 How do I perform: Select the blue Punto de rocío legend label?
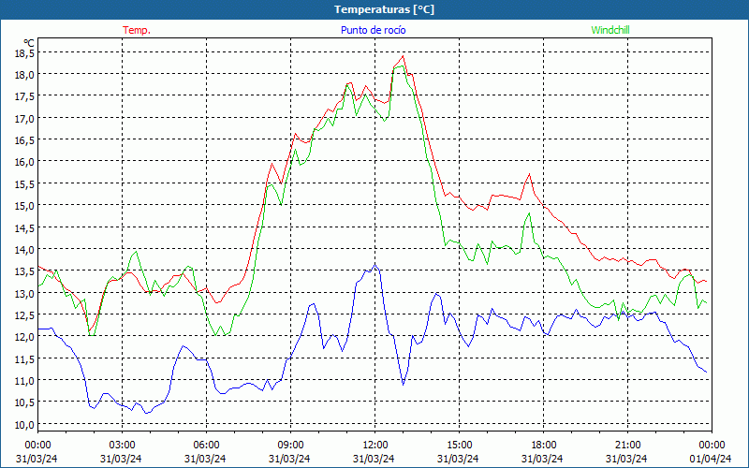tap(373, 30)
